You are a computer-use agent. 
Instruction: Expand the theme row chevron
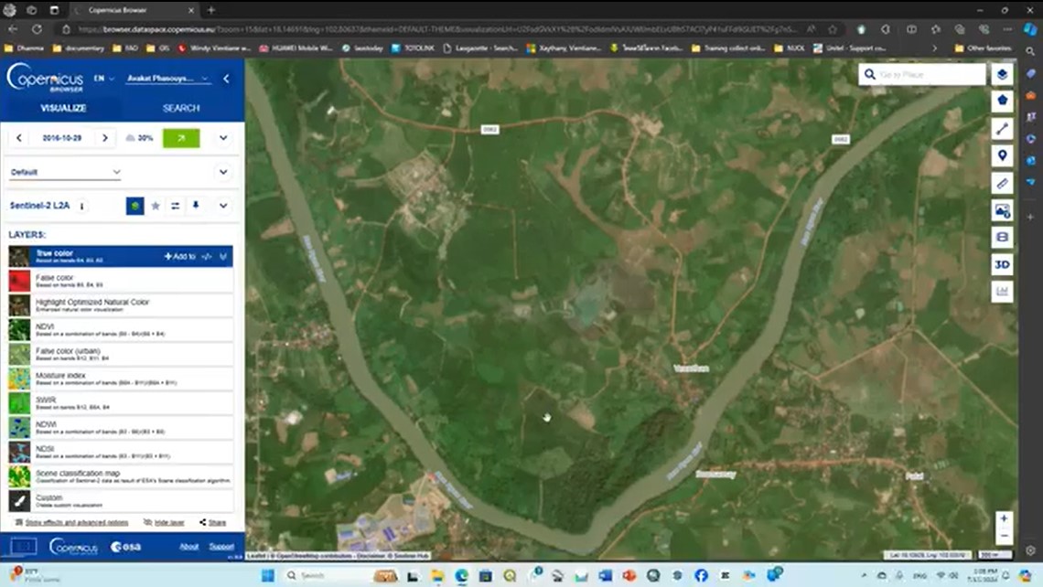tap(223, 172)
